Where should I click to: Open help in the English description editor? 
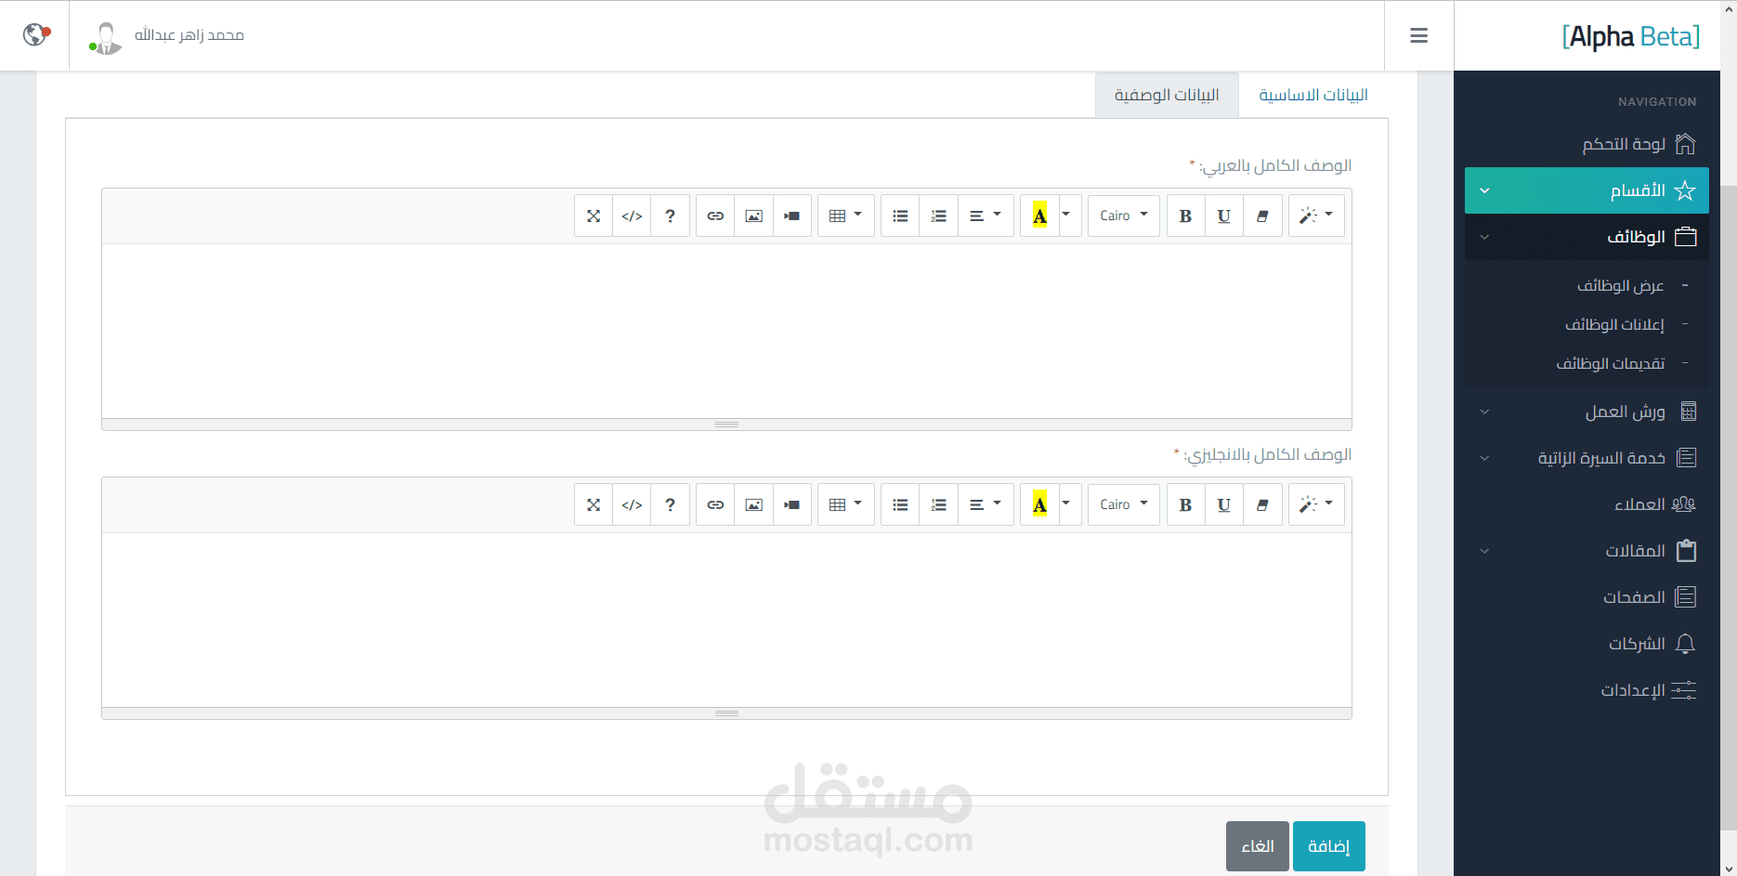670,504
